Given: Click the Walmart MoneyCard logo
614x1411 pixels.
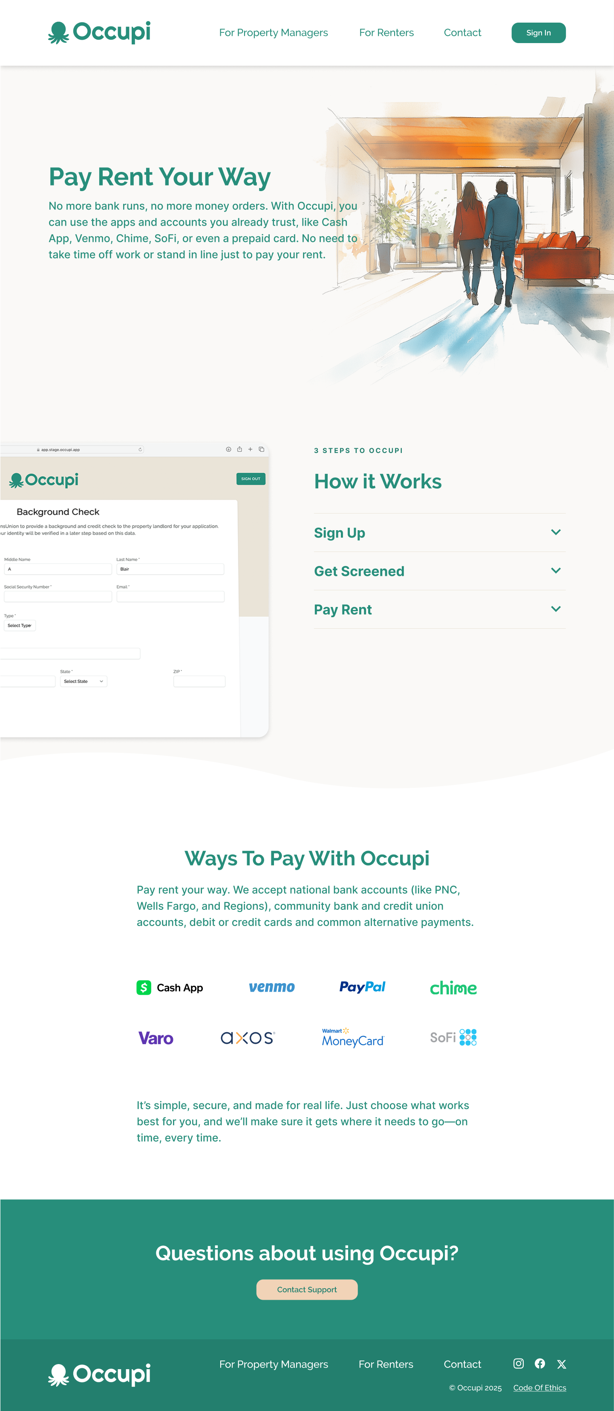Looking at the screenshot, I should click(x=353, y=1037).
